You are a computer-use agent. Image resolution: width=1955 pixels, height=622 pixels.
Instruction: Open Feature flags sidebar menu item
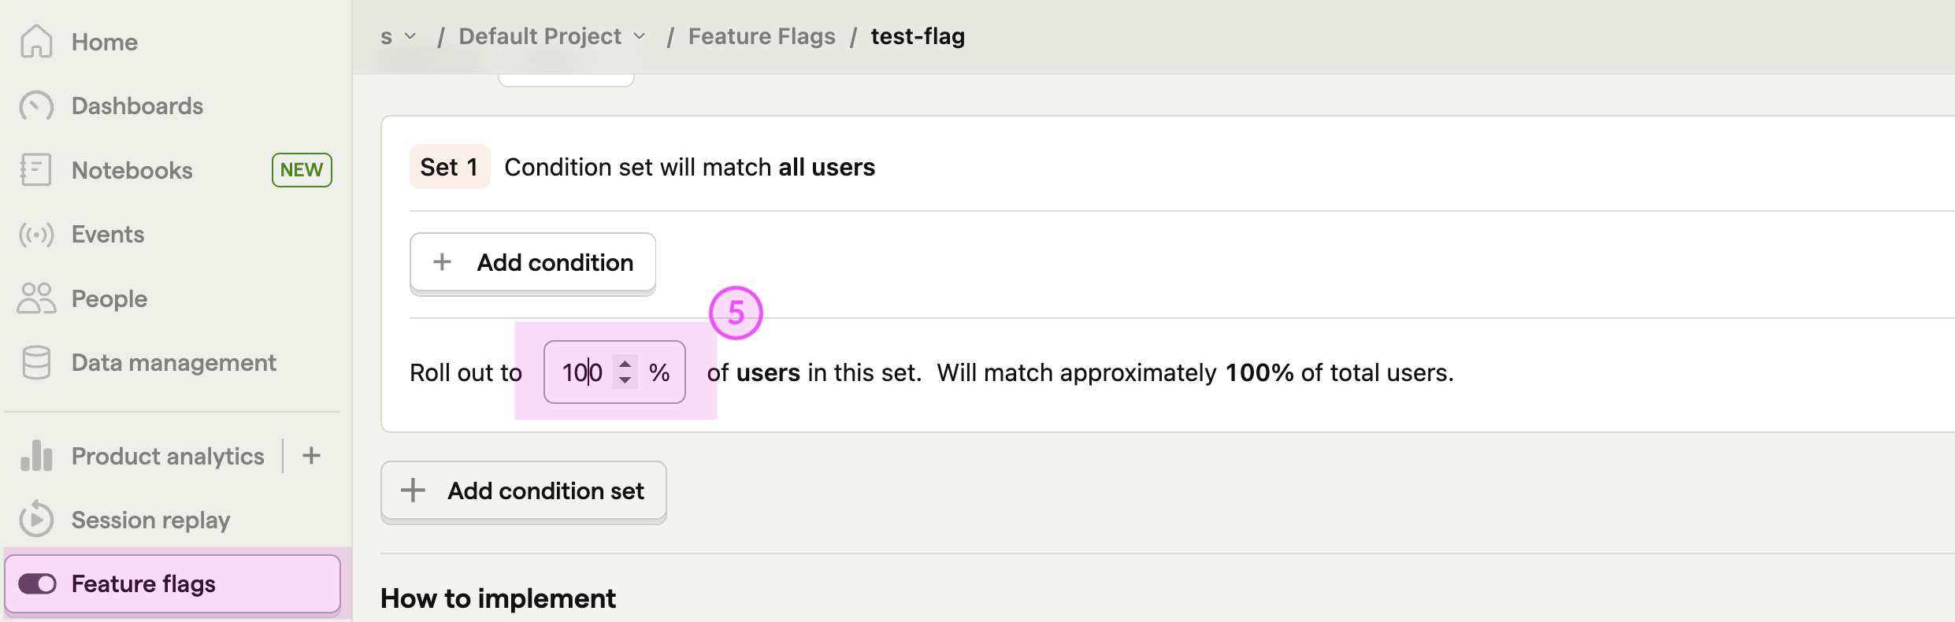[143, 583]
